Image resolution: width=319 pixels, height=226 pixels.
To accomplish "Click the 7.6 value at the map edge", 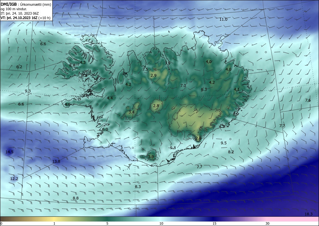I will [308, 100].
